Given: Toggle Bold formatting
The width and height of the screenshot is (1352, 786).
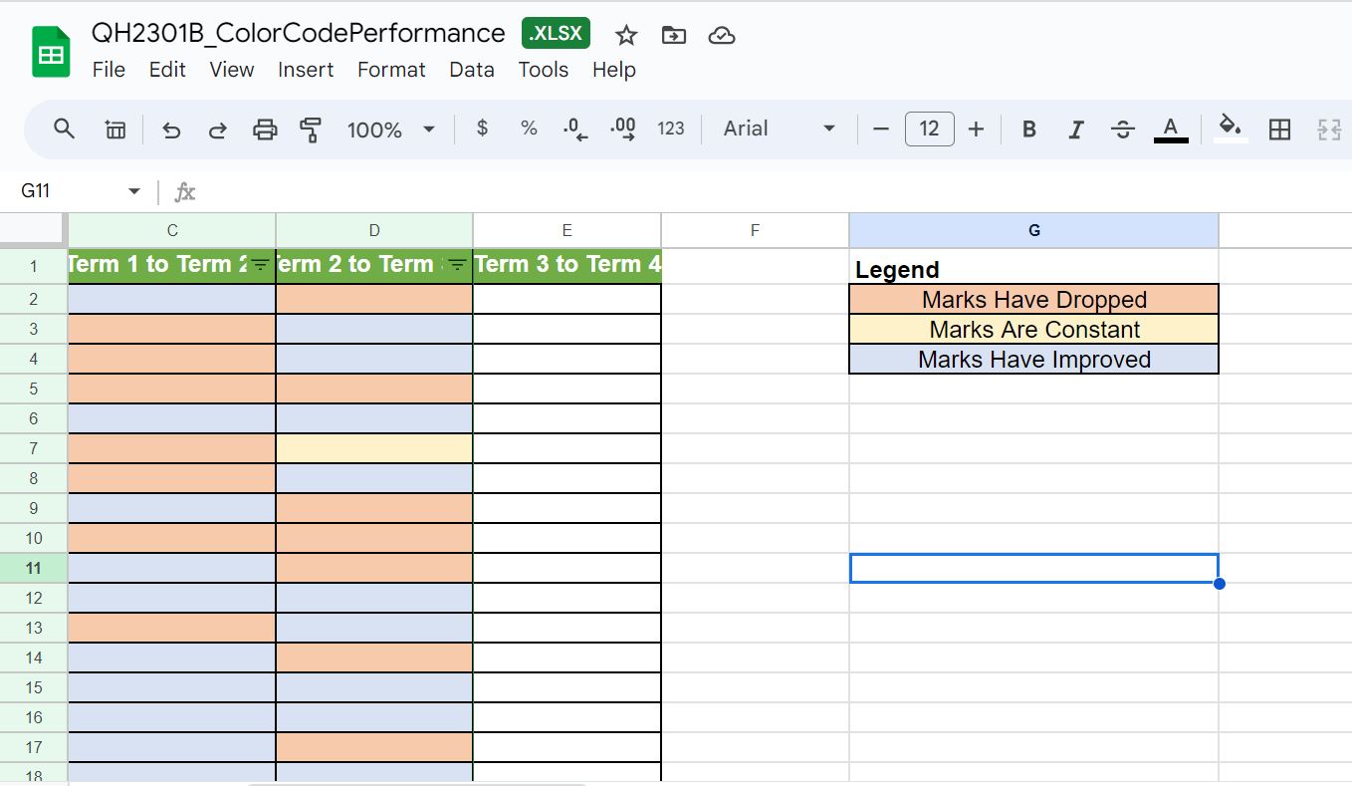Looking at the screenshot, I should pyautogui.click(x=1029, y=130).
